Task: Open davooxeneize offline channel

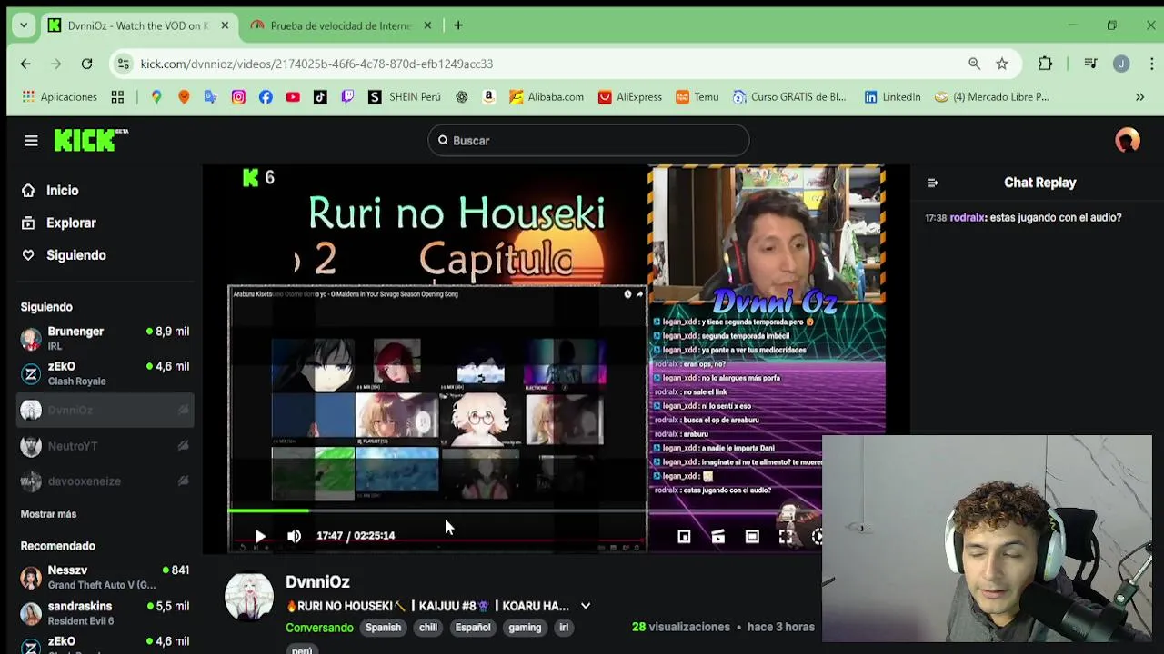Action: (x=105, y=481)
